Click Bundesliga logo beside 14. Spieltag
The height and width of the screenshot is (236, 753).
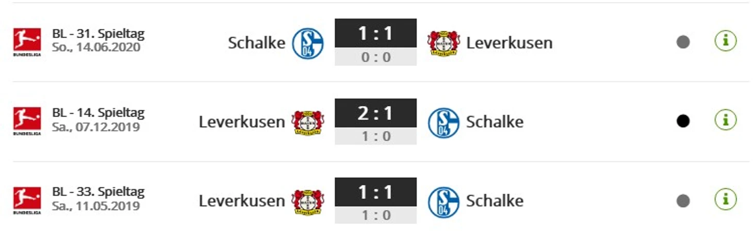tap(27, 122)
